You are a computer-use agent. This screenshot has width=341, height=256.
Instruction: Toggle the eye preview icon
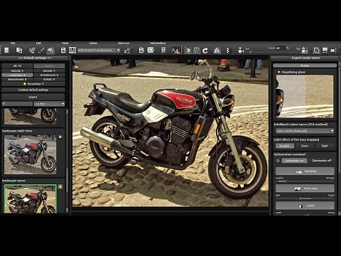[188, 50]
